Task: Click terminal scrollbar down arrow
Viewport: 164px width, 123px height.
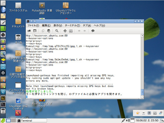Action: [142, 97]
